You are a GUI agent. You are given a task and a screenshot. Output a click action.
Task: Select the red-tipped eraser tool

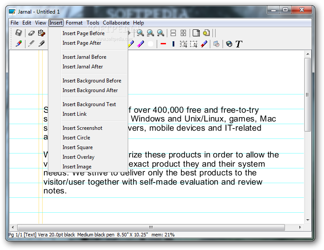pos(204,44)
